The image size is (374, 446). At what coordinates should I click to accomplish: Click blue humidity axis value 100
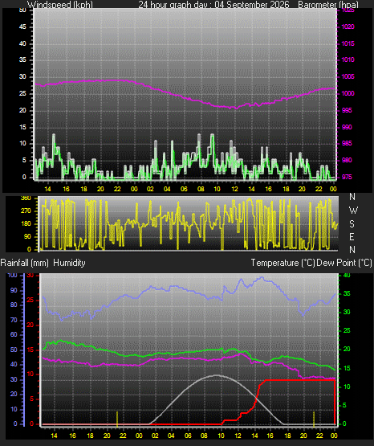pos(13,275)
